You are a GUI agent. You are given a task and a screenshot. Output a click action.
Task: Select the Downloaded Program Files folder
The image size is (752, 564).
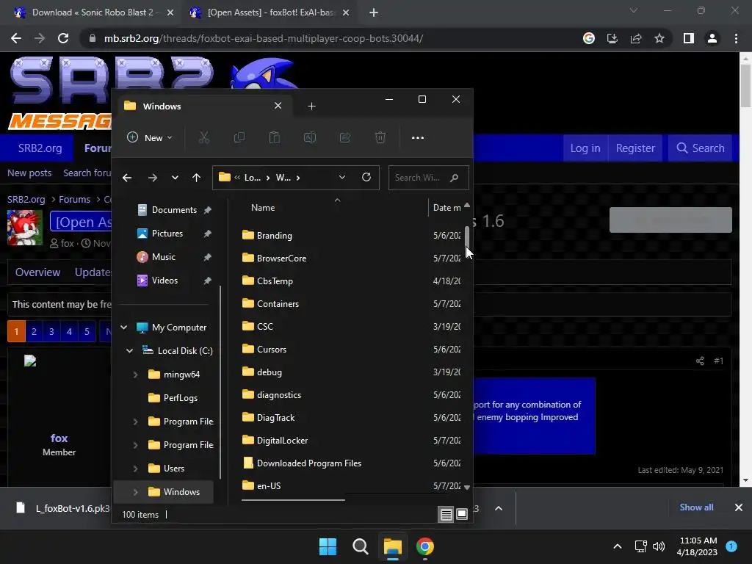click(309, 463)
